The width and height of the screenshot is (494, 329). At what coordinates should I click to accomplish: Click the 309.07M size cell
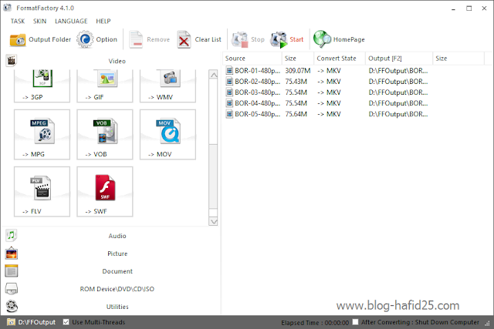(298, 71)
